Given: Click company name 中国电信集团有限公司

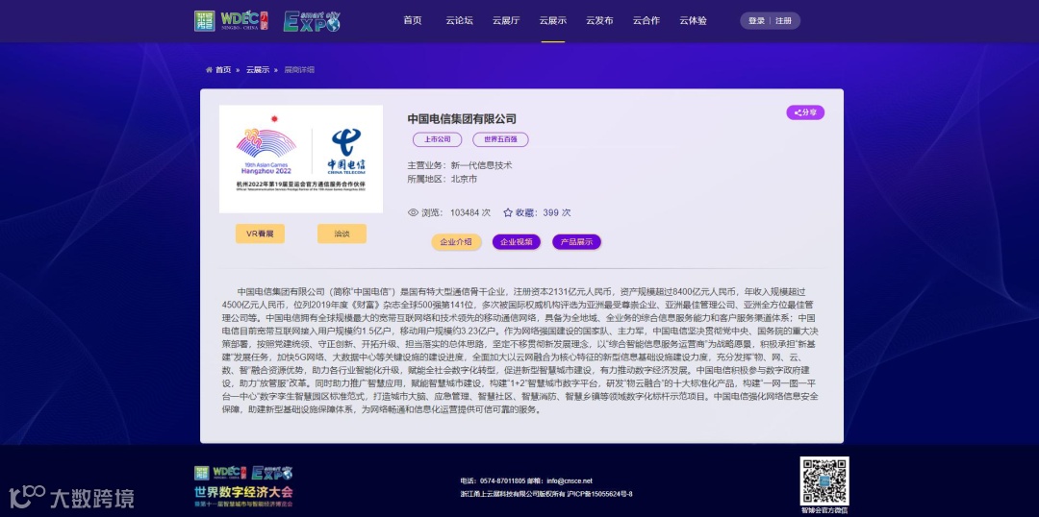Looking at the screenshot, I should pyautogui.click(x=462, y=119).
